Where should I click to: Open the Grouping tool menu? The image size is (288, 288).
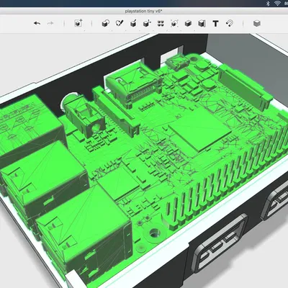[174, 23]
